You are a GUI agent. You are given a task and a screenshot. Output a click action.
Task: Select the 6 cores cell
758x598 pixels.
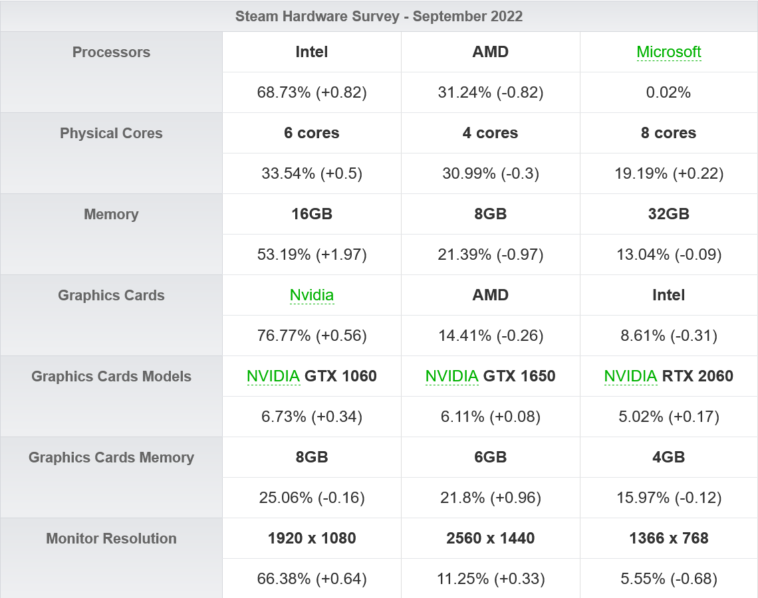tap(312, 133)
